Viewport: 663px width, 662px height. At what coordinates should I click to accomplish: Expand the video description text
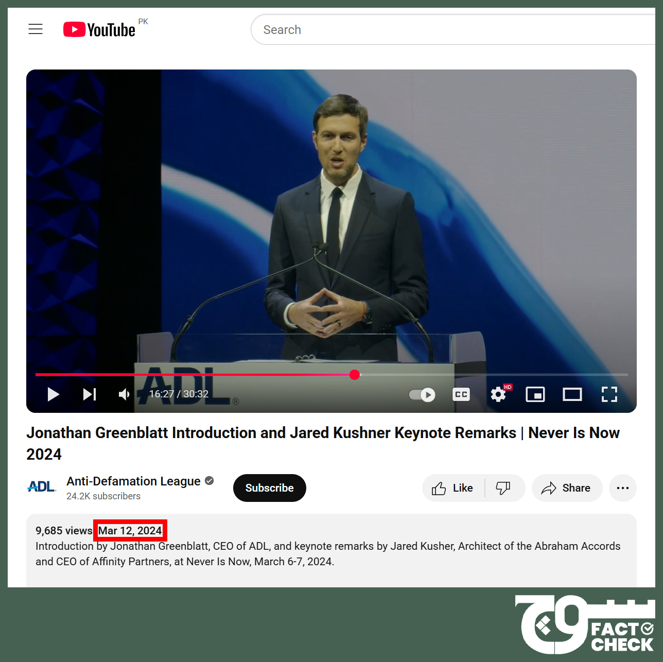pos(328,554)
